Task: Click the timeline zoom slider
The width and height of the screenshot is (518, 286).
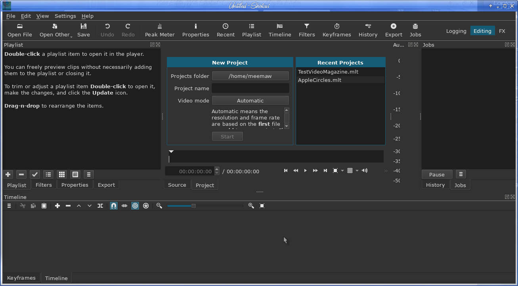Action: [205, 206]
